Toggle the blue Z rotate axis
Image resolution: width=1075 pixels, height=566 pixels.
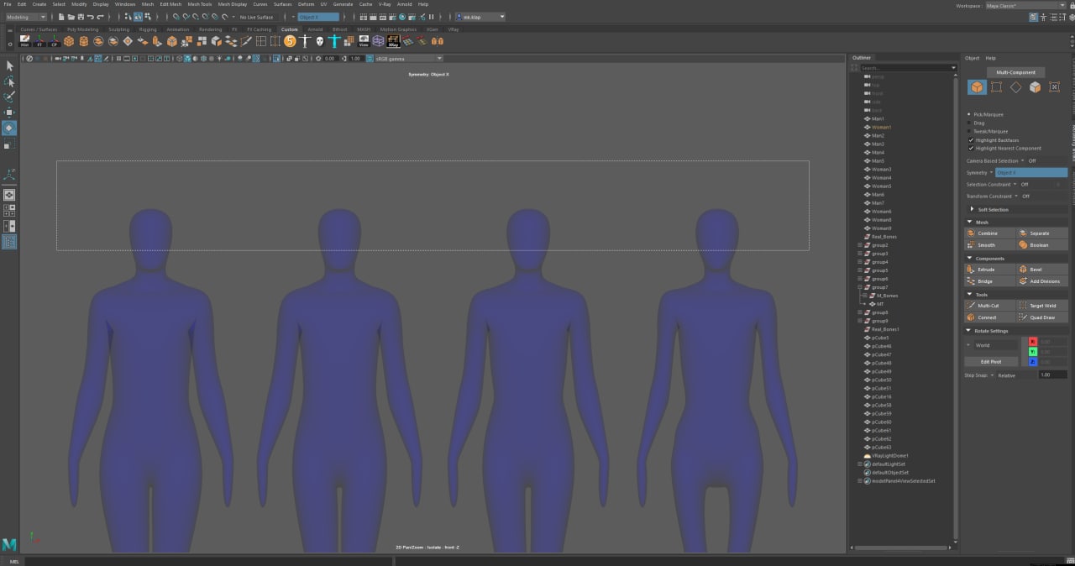[x=1033, y=362]
